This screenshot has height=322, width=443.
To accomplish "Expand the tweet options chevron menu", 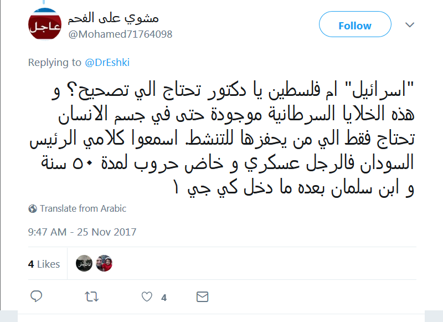I will [x=410, y=25].
